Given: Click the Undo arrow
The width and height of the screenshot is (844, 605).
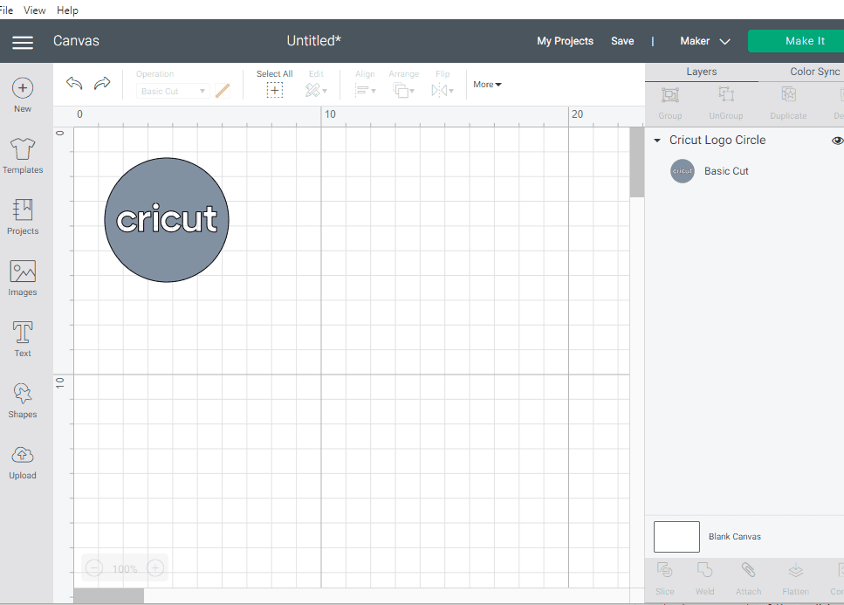Looking at the screenshot, I should (x=74, y=84).
